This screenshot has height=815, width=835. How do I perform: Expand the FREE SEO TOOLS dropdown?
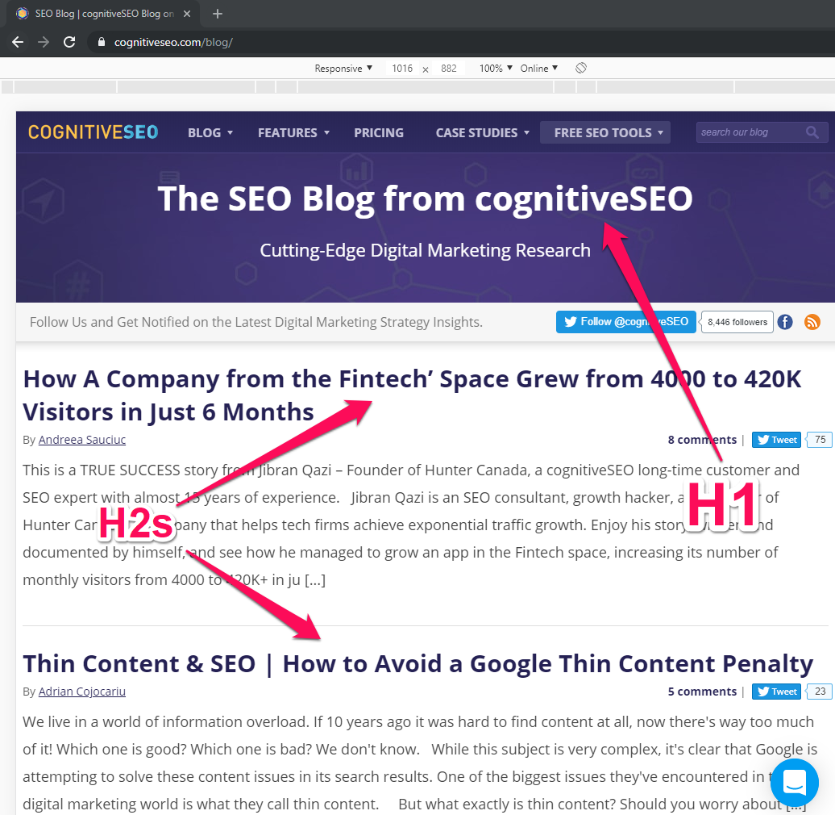click(604, 132)
